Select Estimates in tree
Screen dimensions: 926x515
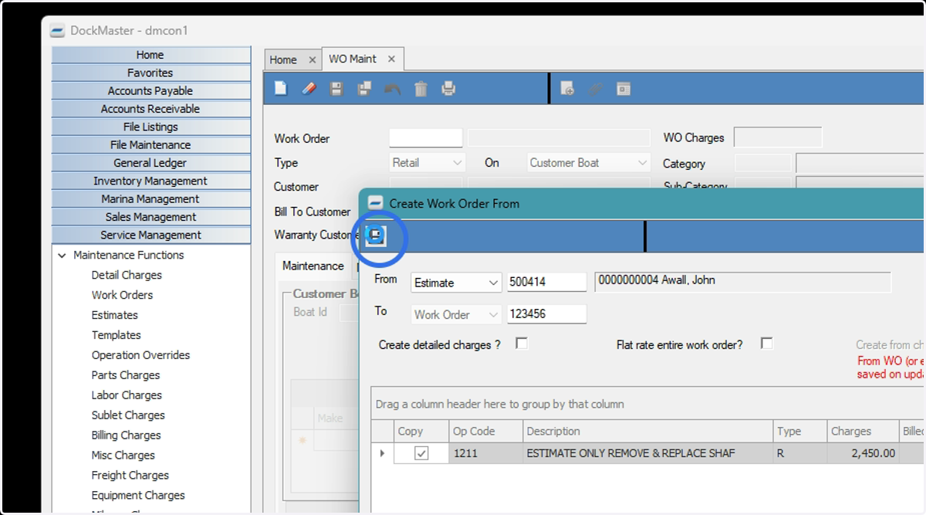(114, 315)
